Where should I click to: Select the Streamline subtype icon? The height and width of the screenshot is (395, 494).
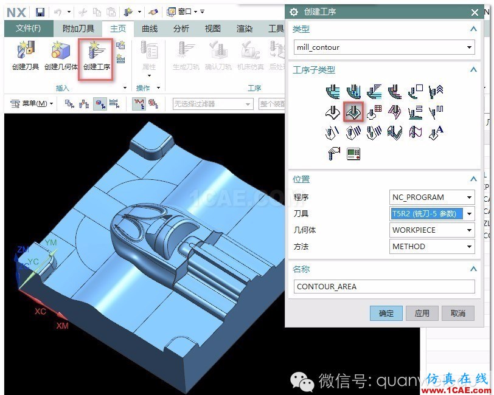pos(394,112)
